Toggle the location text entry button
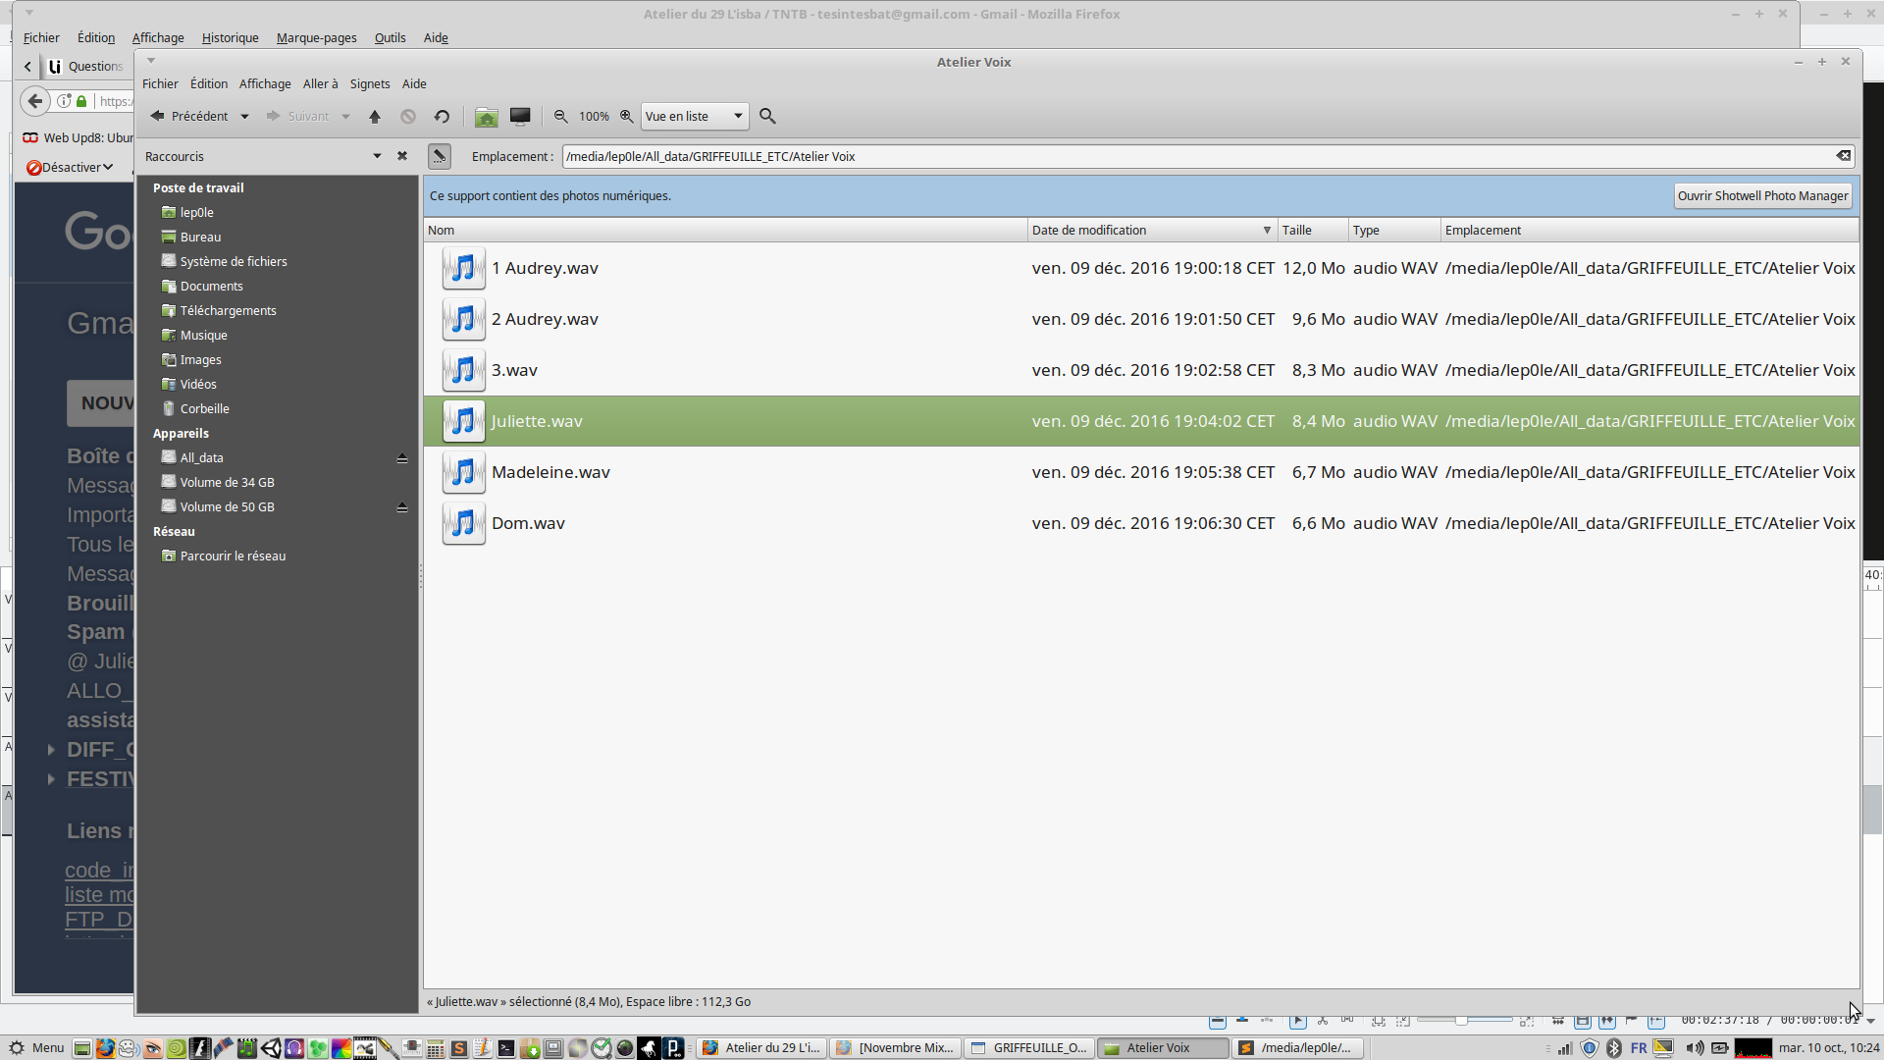 [x=440, y=156]
